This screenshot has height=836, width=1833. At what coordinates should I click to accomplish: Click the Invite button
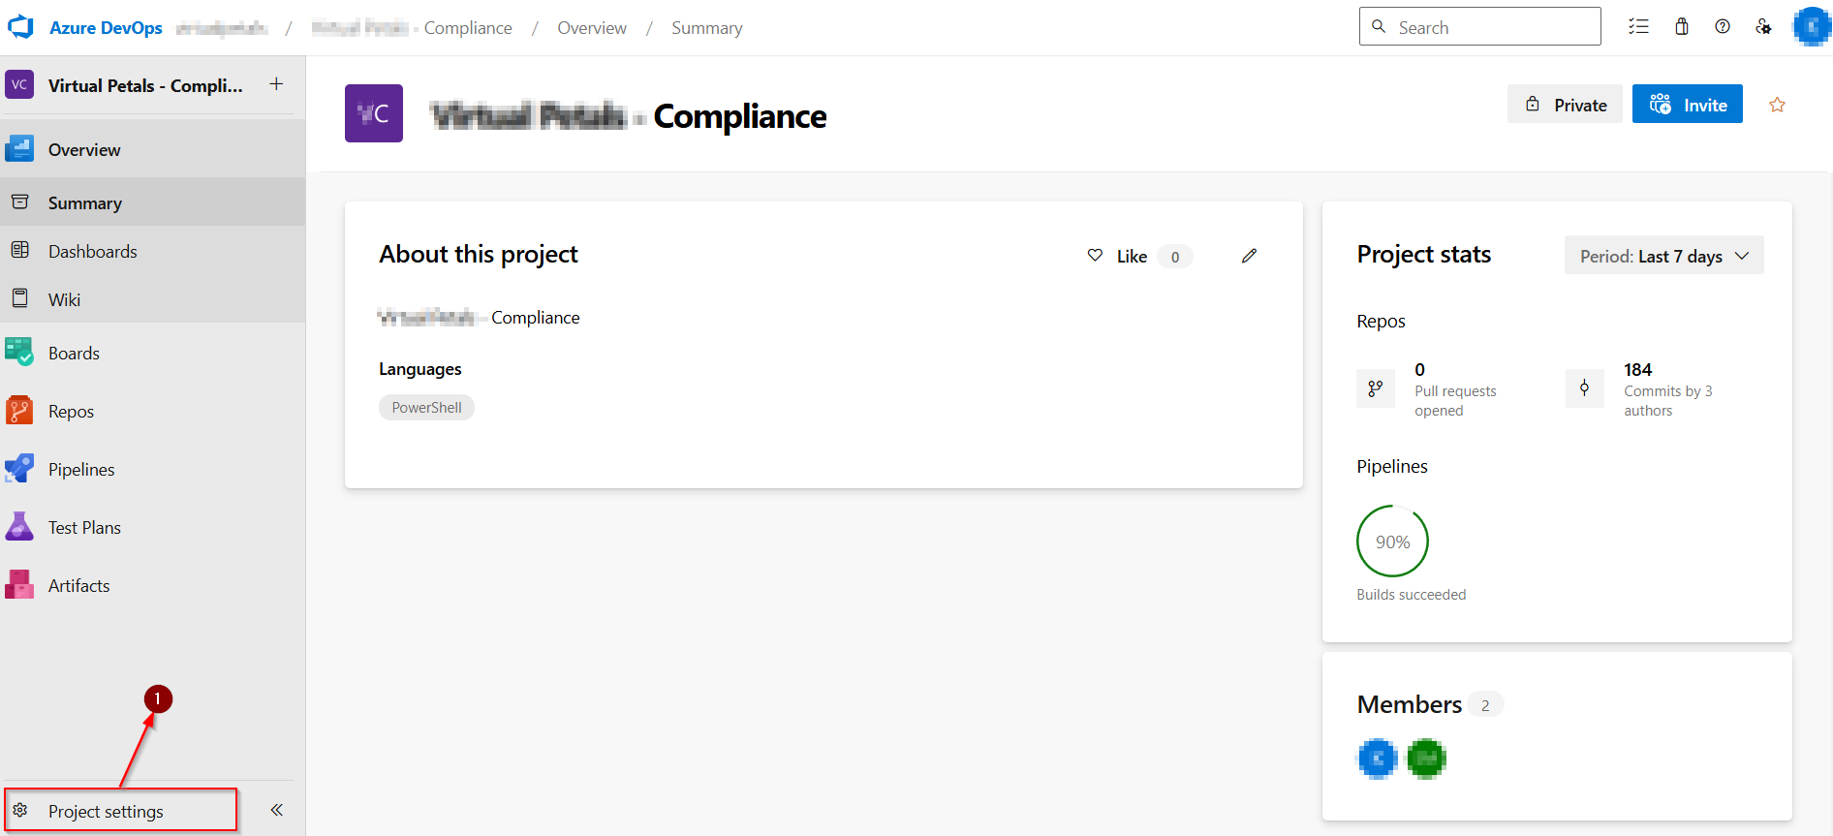pos(1688,105)
